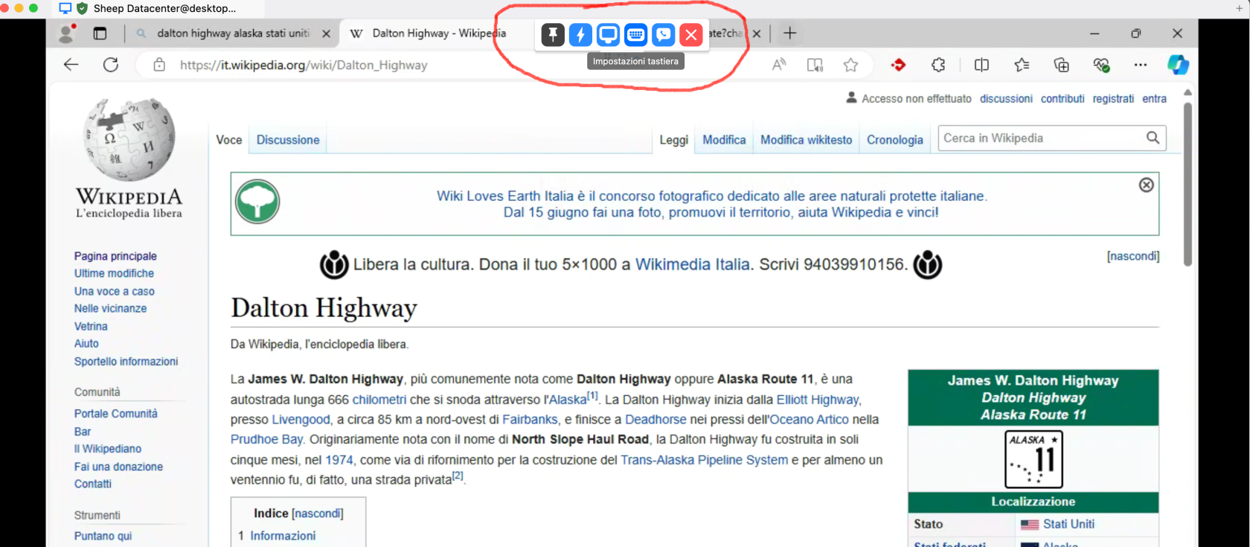The height and width of the screenshot is (547, 1250).
Task: Open the Modifica tab
Action: click(x=724, y=140)
